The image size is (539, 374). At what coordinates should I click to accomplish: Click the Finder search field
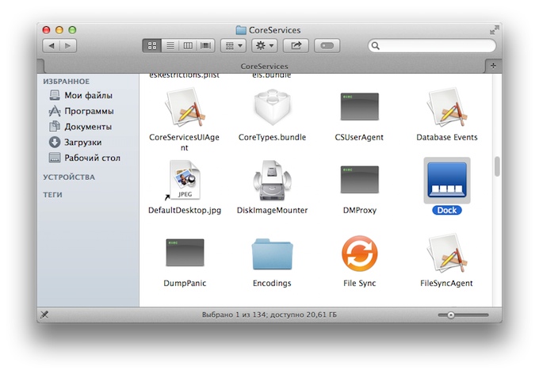coord(431,46)
